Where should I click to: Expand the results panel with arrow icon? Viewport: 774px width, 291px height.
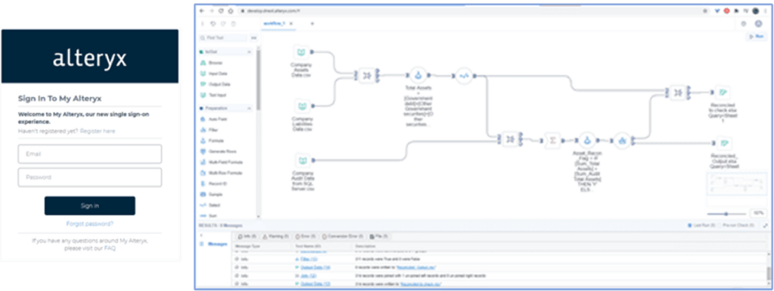coord(765,225)
